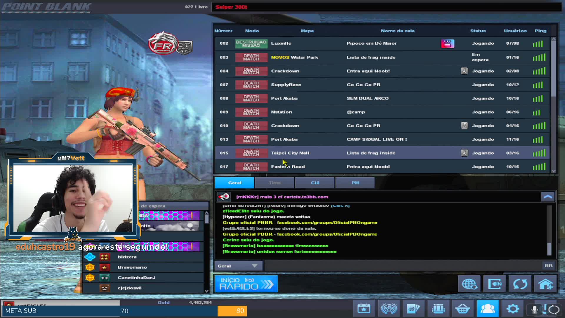Viewport: 565px width, 318px height.
Task: Click the rank chevron icon beside cjcjdosv8
Action: (104, 288)
